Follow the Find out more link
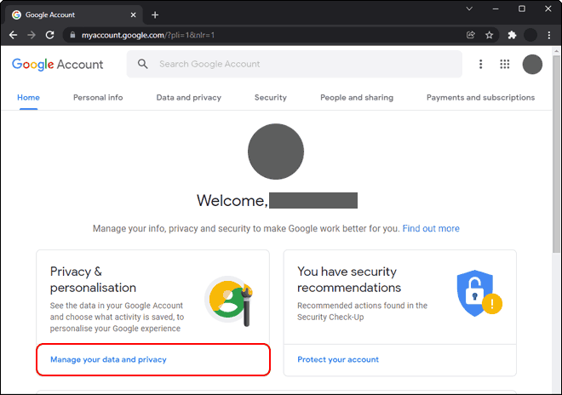Image resolution: width=562 pixels, height=395 pixels. coord(431,229)
